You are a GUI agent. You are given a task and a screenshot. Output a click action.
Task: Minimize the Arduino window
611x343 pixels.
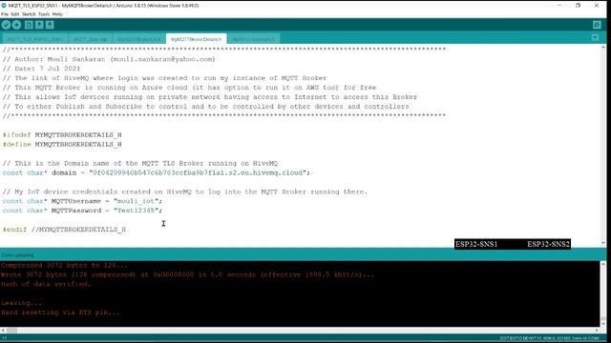pyautogui.click(x=559, y=6)
